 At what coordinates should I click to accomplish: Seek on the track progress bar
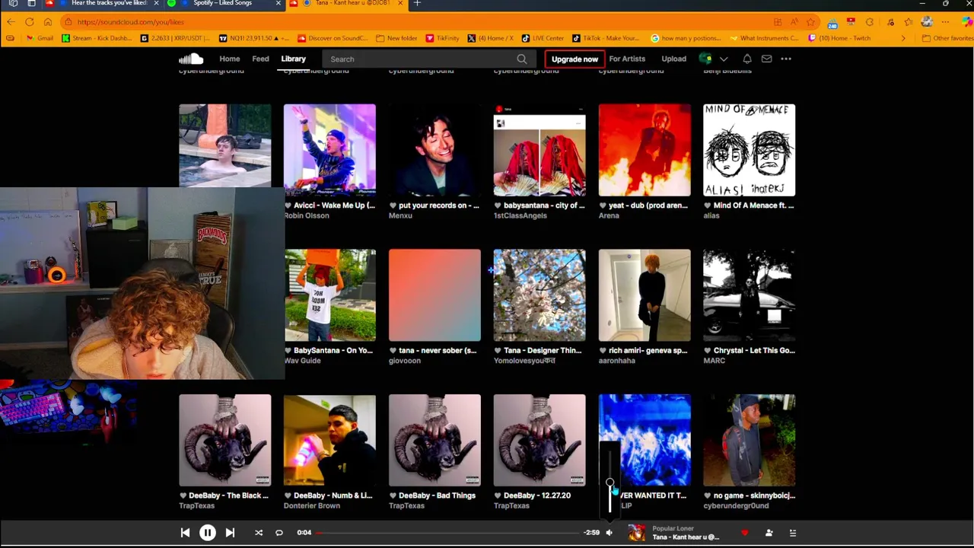(448, 533)
